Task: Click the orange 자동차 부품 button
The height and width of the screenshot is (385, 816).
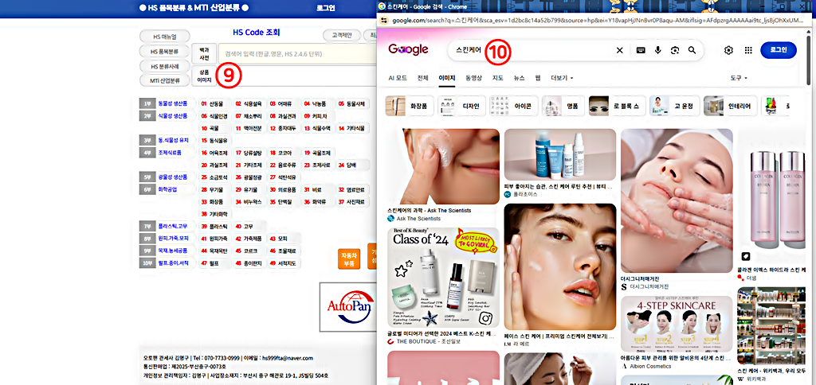Action: [x=349, y=259]
